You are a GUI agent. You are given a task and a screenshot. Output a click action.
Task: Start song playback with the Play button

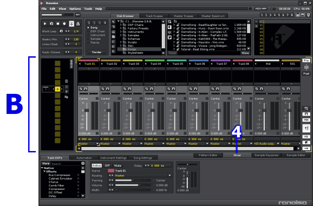pyautogui.click(x=45, y=24)
